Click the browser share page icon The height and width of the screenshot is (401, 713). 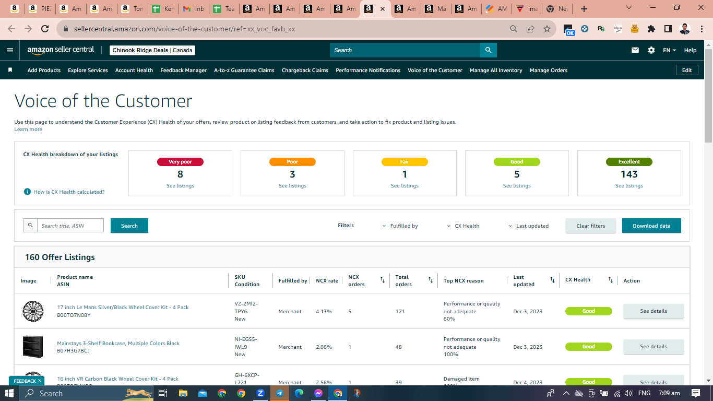(530, 29)
